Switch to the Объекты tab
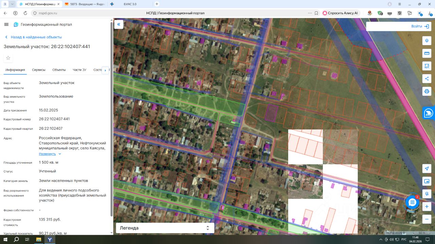Viewport: 435px width, 244px height. [59, 70]
